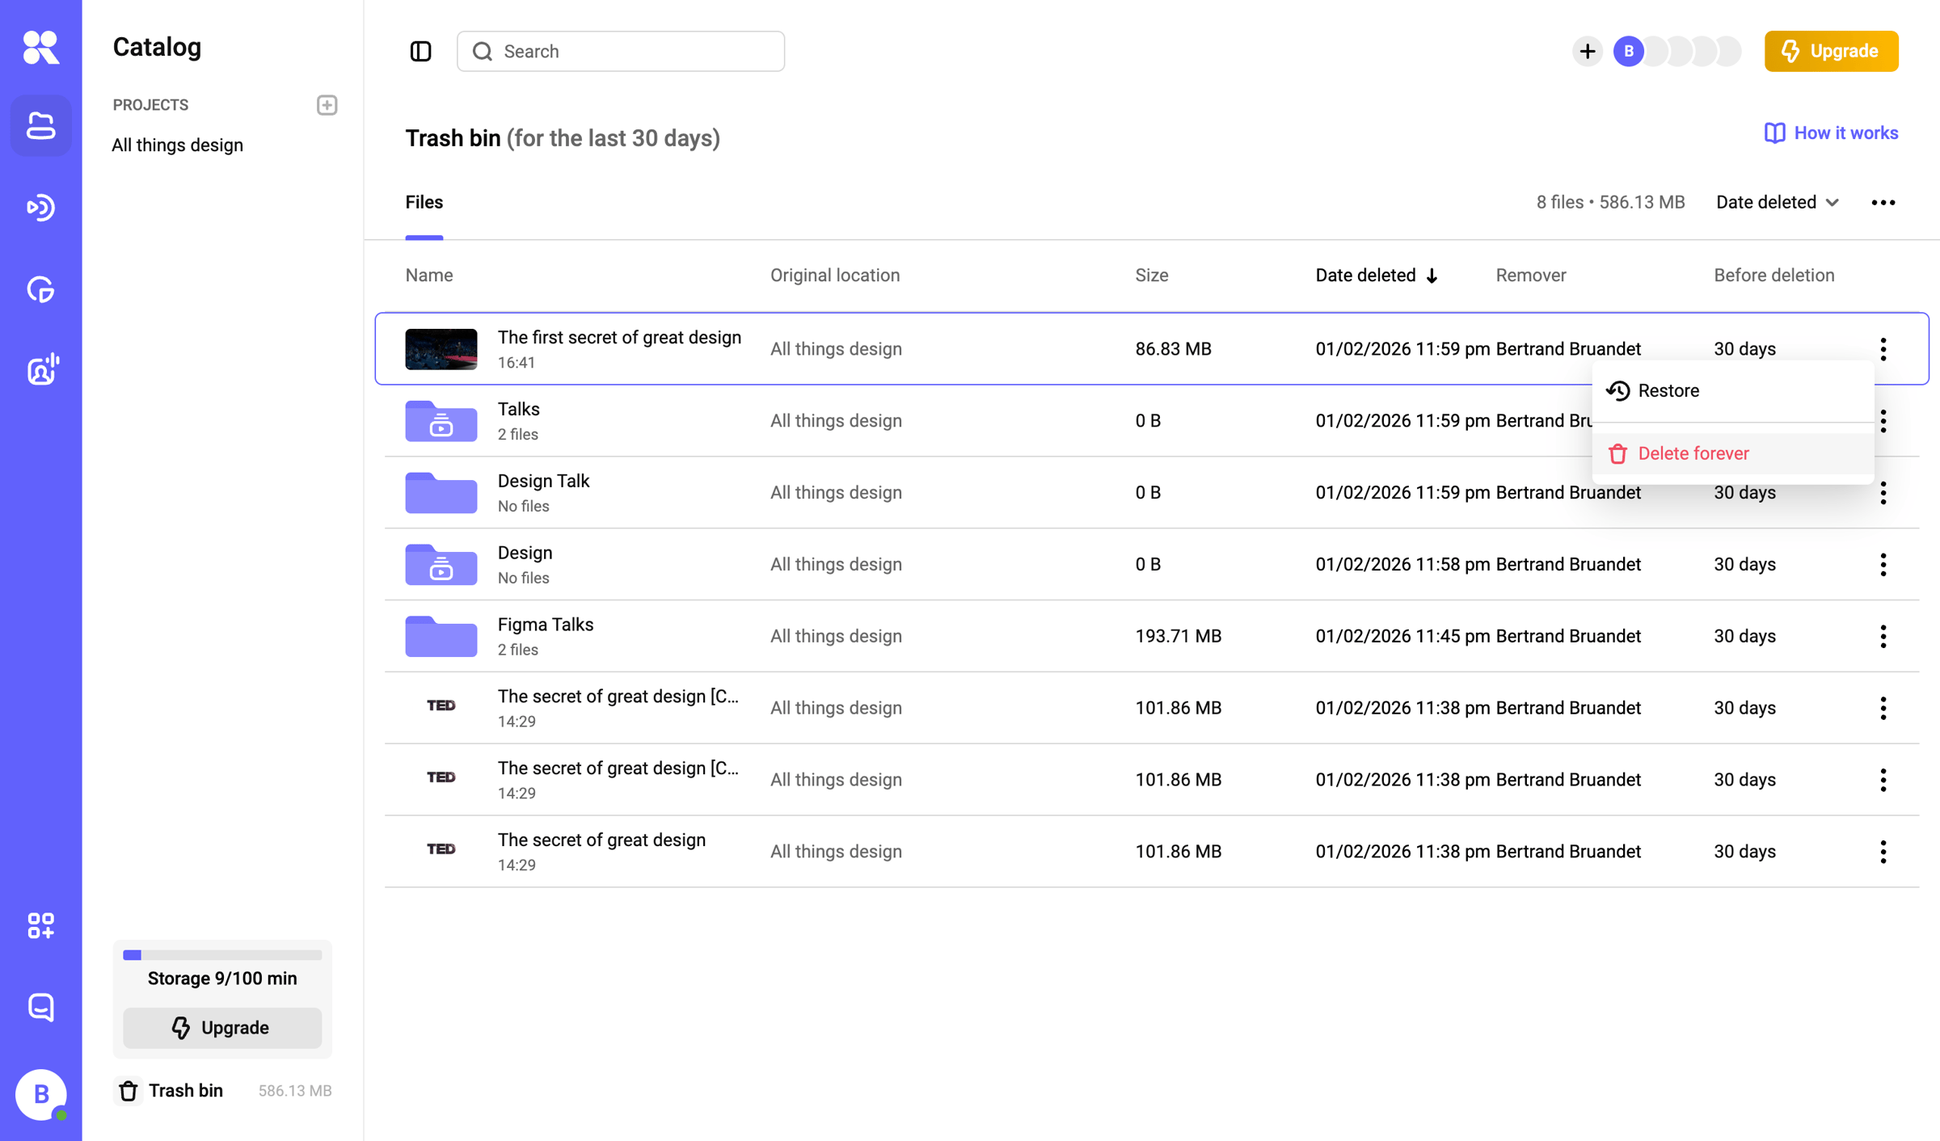Open the AI voice assistant sidebar icon
Viewport: 1940px width, 1141px height.
pos(42,369)
